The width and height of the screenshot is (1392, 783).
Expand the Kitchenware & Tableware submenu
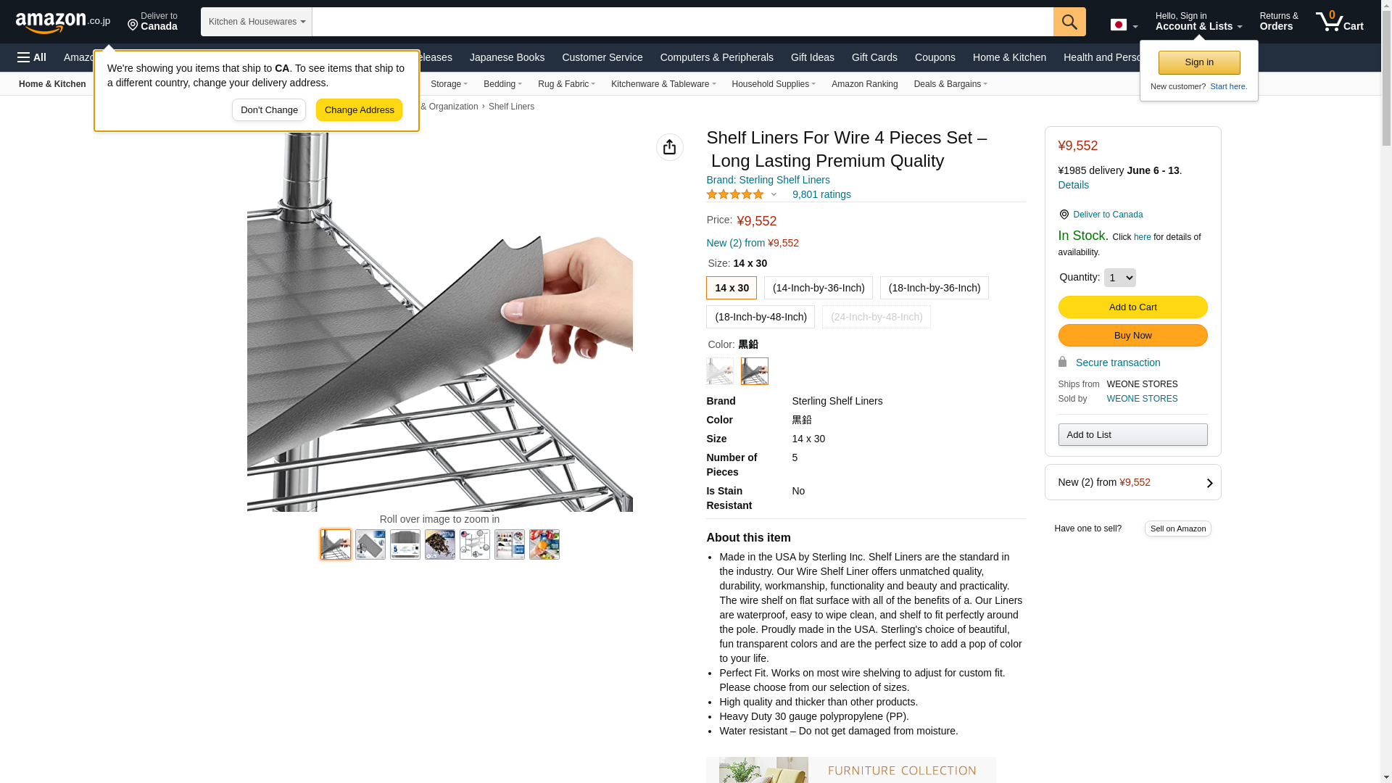(663, 84)
